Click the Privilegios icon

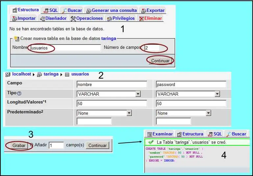point(110,19)
